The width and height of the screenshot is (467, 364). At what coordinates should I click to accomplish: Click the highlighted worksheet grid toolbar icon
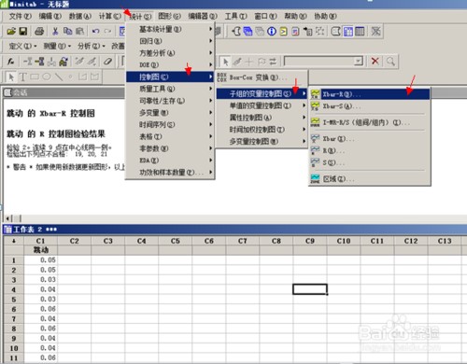click(347, 31)
